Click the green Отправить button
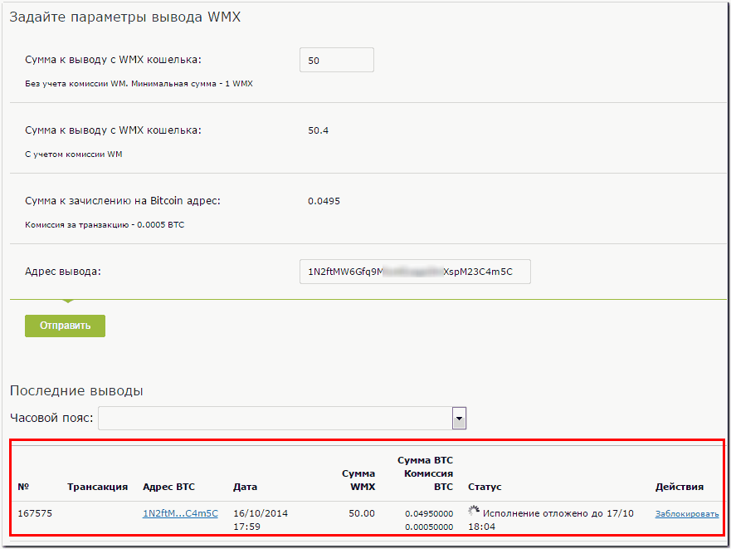731x549 pixels. pos(65,326)
